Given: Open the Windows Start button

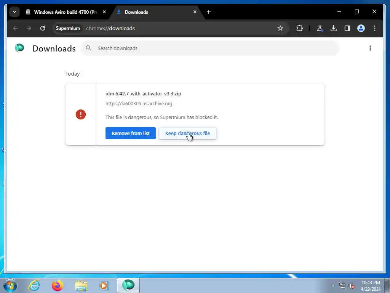Looking at the screenshot, I should [x=10, y=285].
